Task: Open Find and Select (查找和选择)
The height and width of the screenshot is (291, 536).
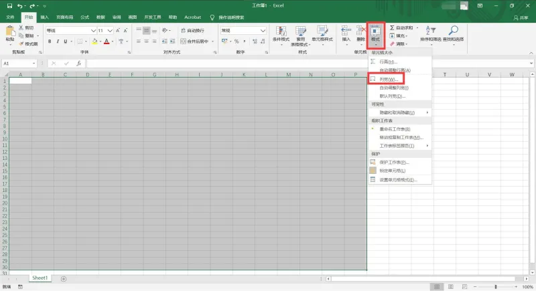Action: tap(454, 34)
